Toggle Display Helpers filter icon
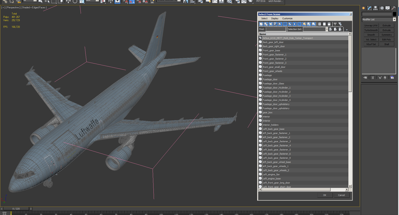The height and width of the screenshot is (215, 399). point(280,24)
